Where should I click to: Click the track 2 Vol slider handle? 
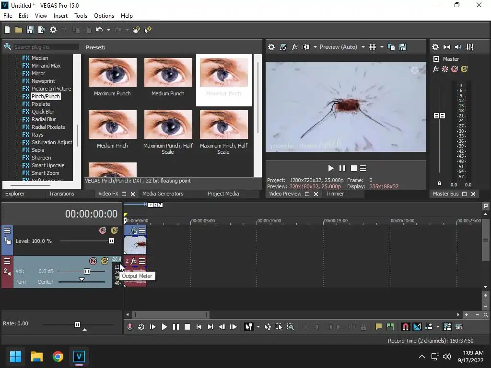click(87, 271)
